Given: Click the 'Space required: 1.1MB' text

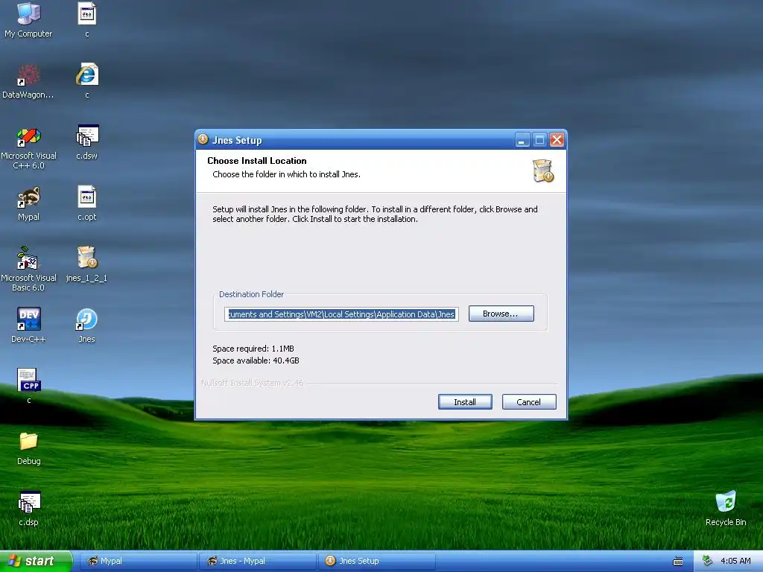Looking at the screenshot, I should click(253, 349).
